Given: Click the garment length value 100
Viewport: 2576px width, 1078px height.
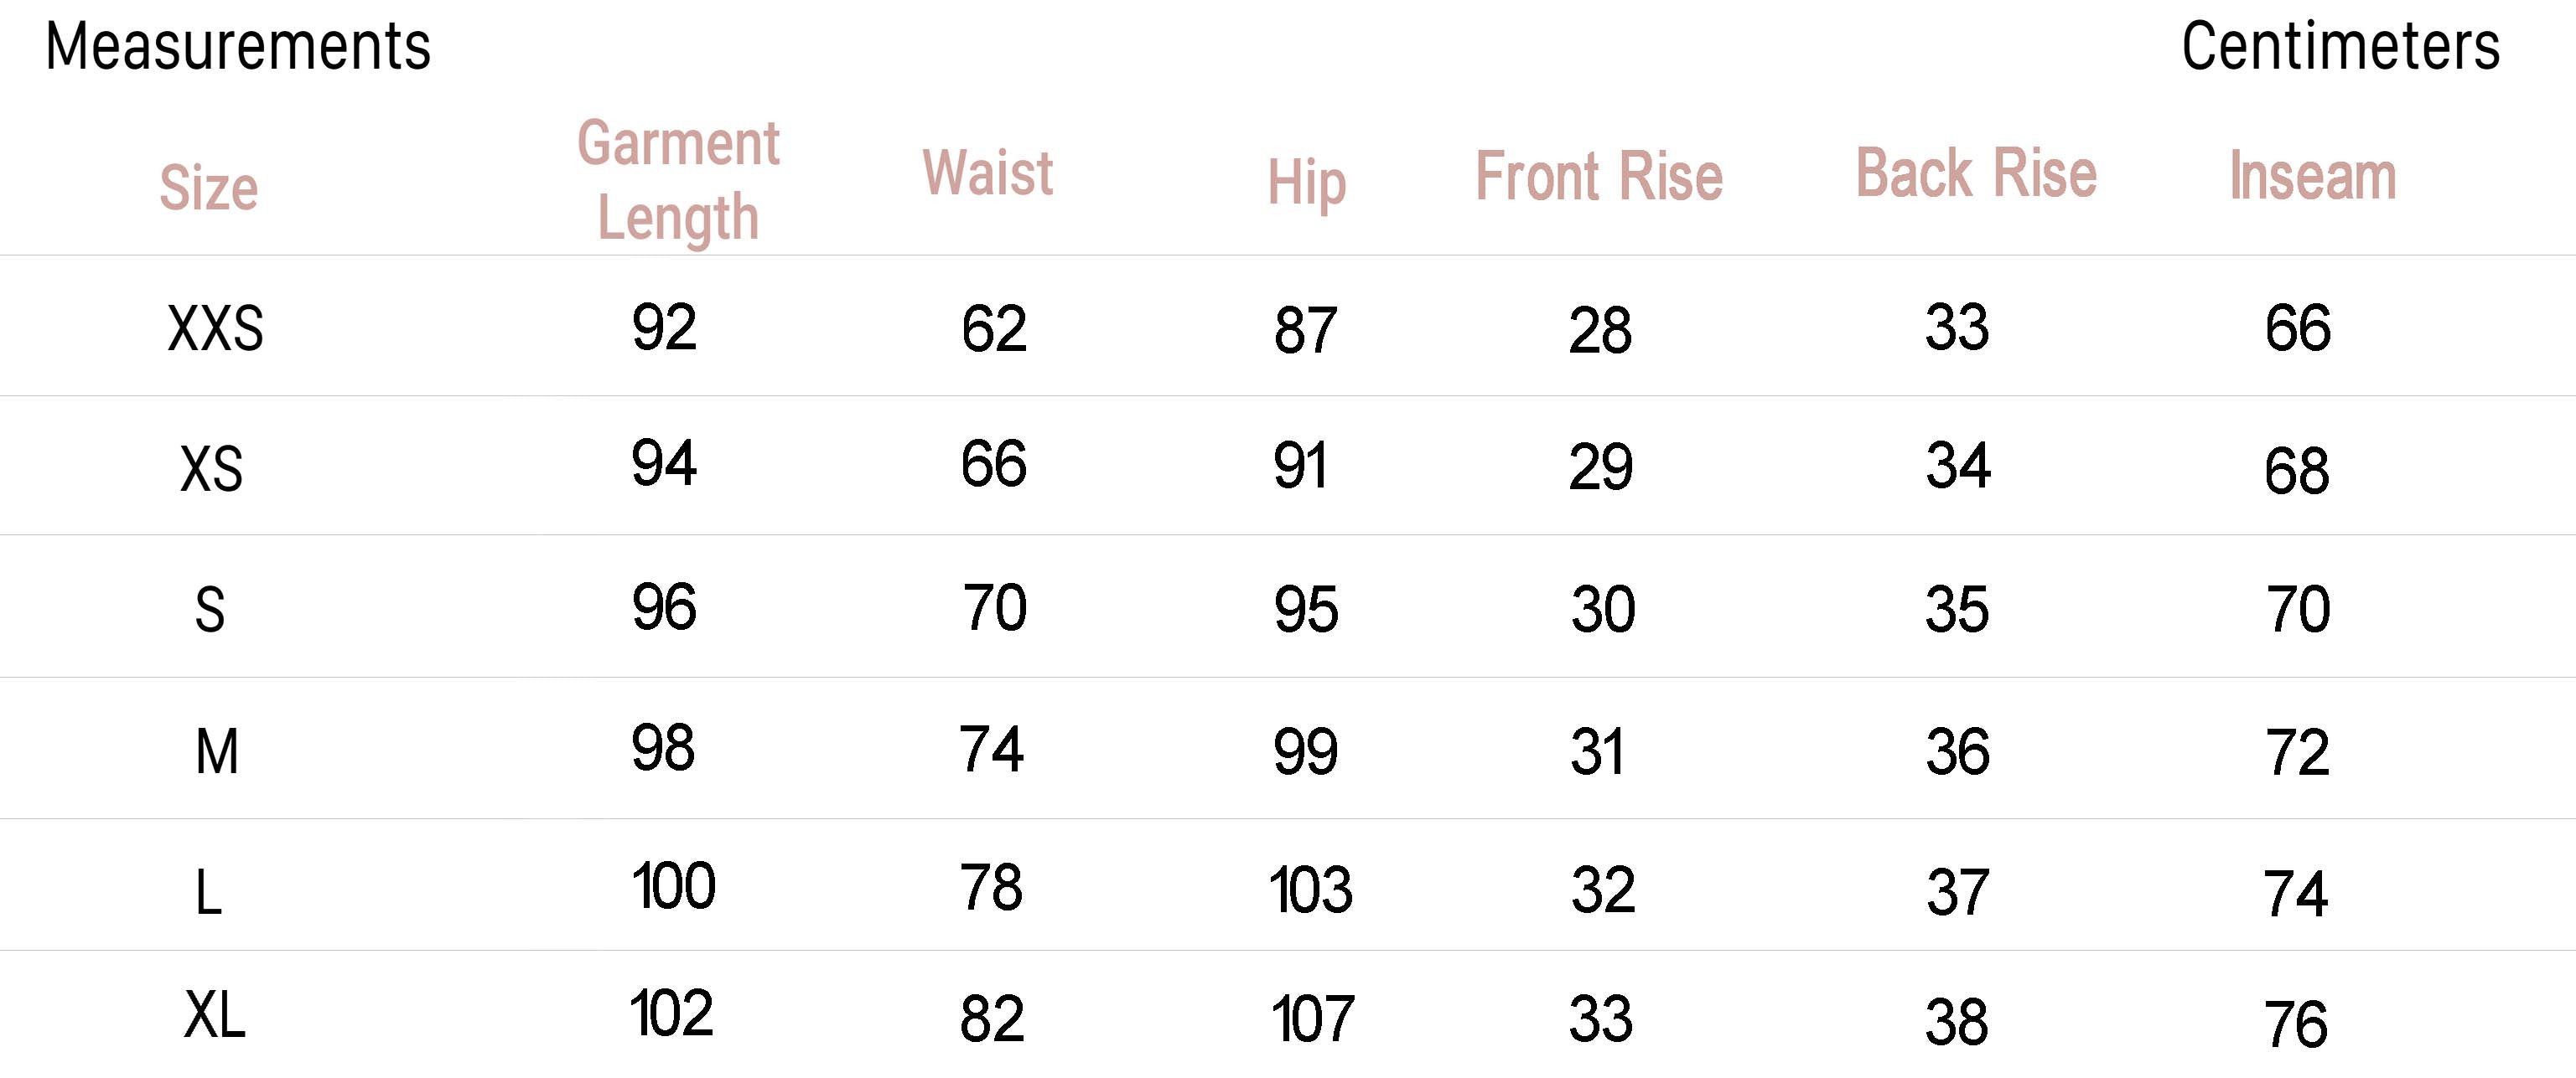Looking at the screenshot, I should pyautogui.click(x=673, y=886).
